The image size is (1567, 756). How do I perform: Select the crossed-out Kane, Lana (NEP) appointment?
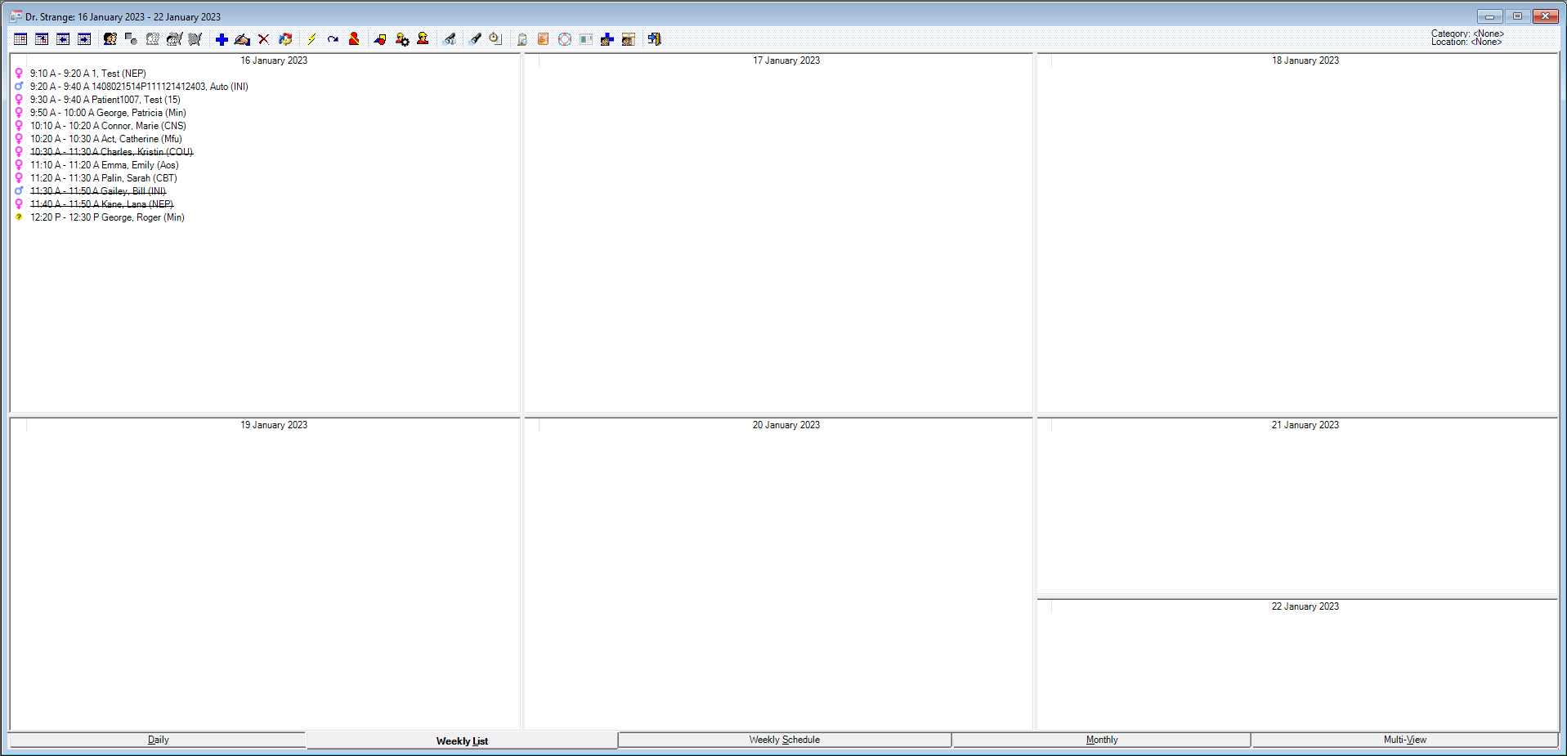pyautogui.click(x=102, y=204)
